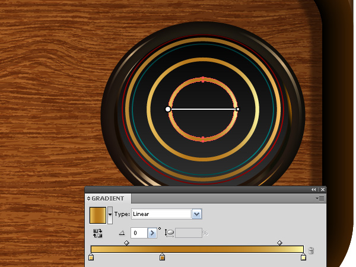The width and height of the screenshot is (356, 267).
Task: Click the gradient annotator square end handle
Action: (x=238, y=109)
